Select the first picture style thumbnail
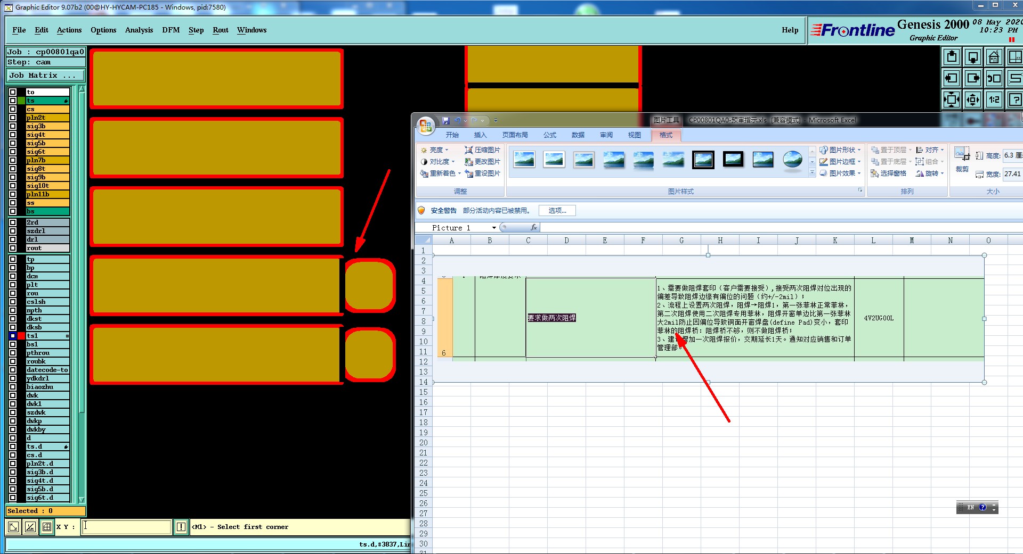Screen dimensions: 1023x554 pyautogui.click(x=524, y=160)
